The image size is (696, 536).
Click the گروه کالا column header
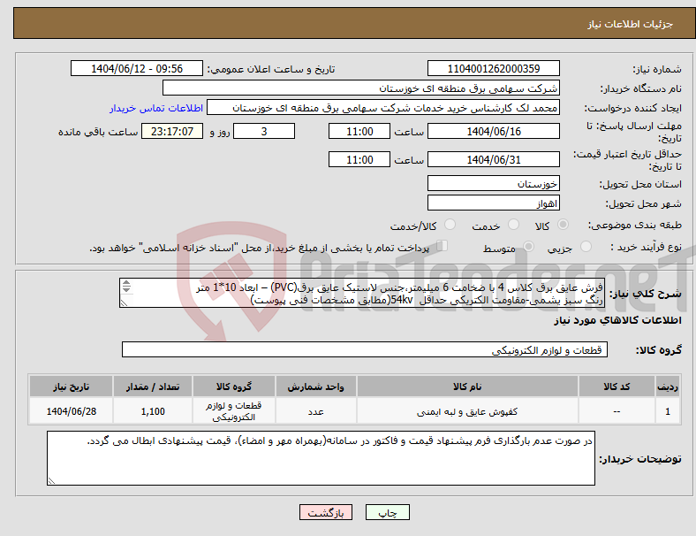click(233, 387)
